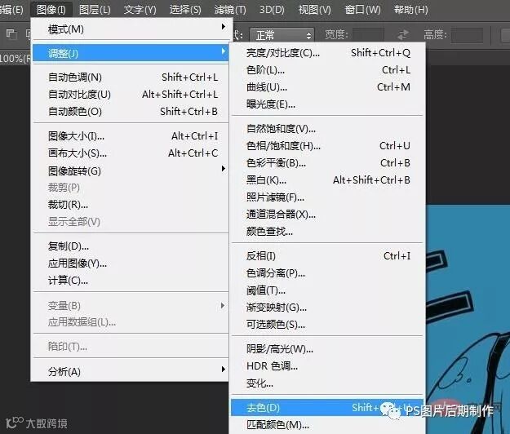Open the 文字(Y) menu
510x434 pixels.
point(140,10)
